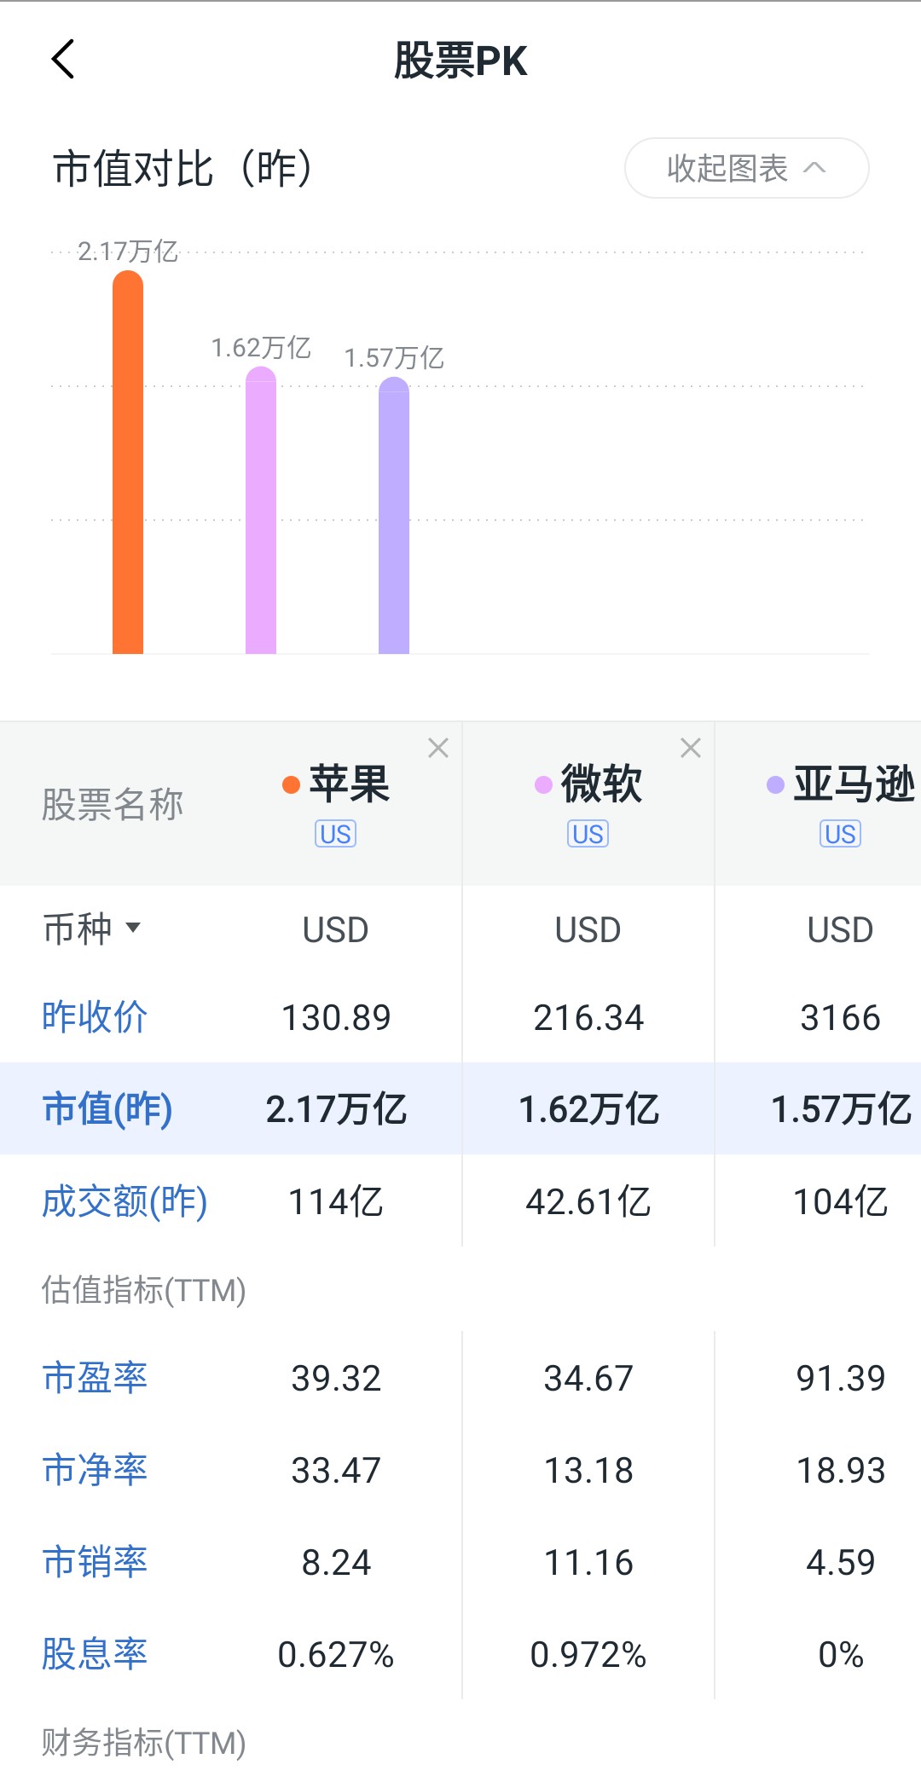
Task: Tap the US market tag under 微软
Action: click(588, 834)
